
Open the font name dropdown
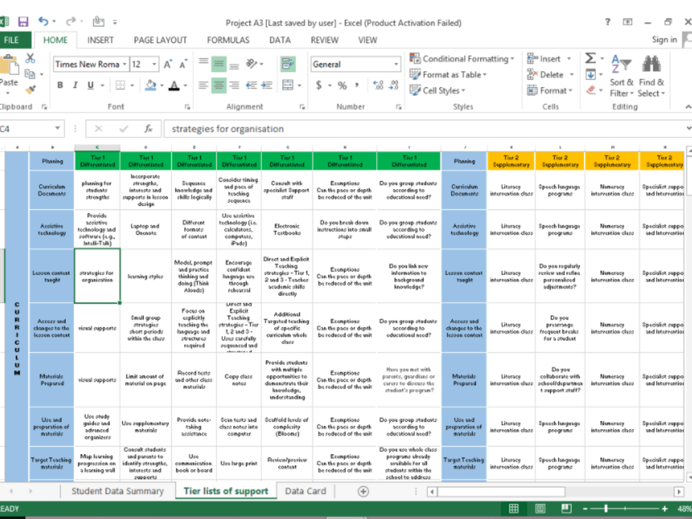(125, 64)
